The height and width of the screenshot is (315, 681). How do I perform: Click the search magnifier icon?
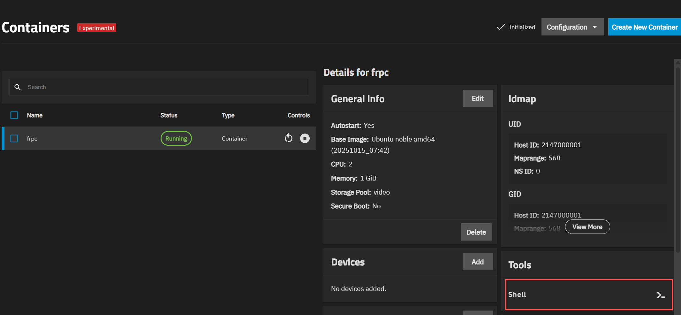tap(18, 87)
